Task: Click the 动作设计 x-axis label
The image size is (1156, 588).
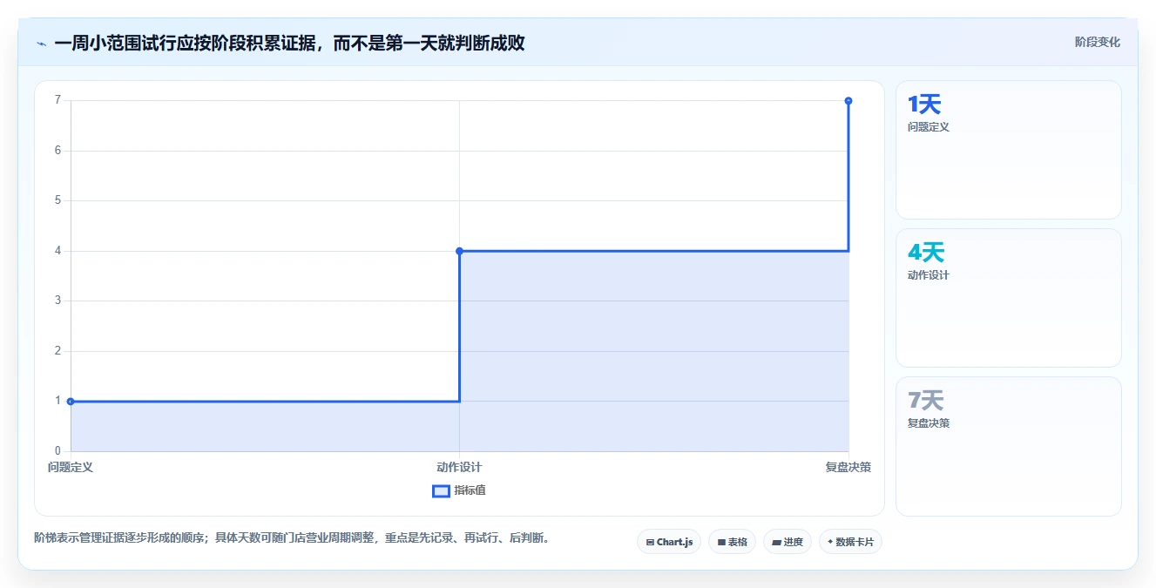Action: pyautogui.click(x=459, y=467)
